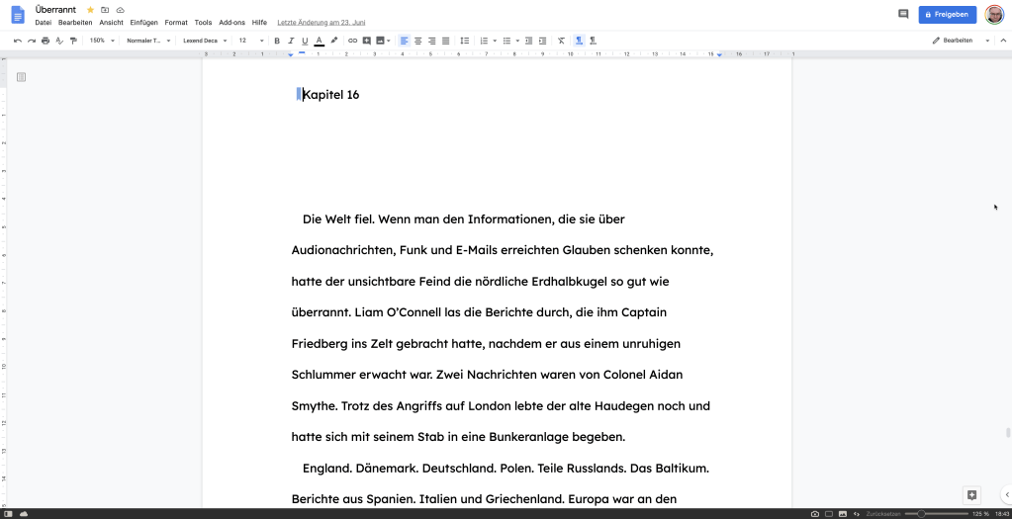Enable underline formatting
Viewport: 1012px width, 519px height.
305,41
